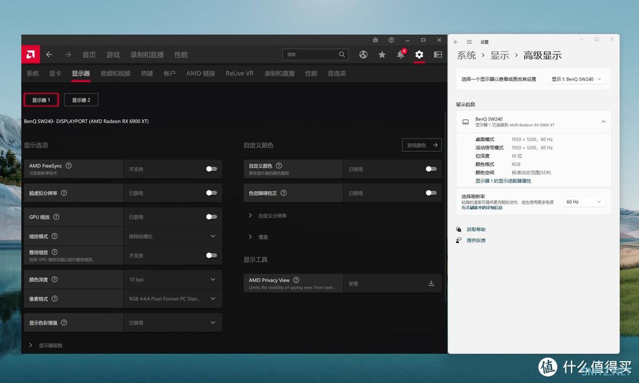Image resolution: width=639 pixels, height=383 pixels.
Task: Open the notifications bell
Action: point(401,54)
